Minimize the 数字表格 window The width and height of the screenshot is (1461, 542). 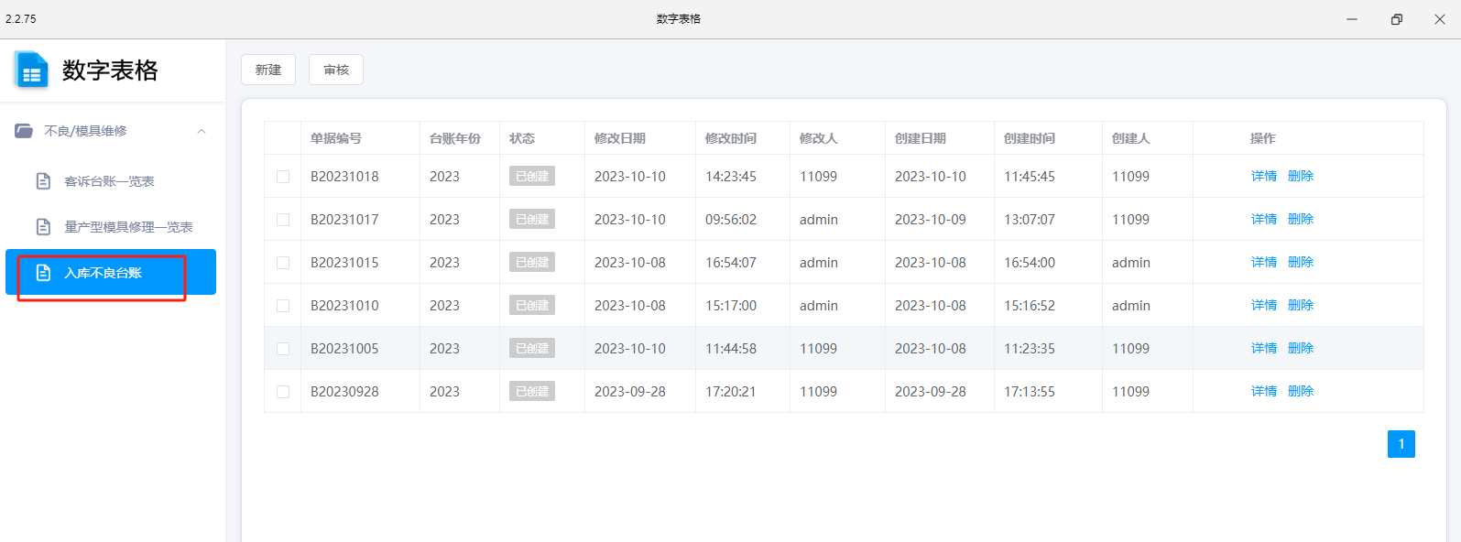1352,19
